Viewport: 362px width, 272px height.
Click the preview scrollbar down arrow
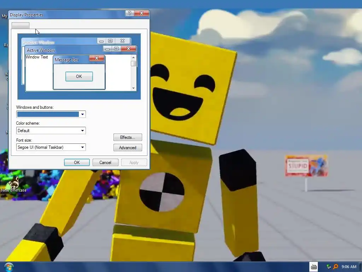pos(133,88)
